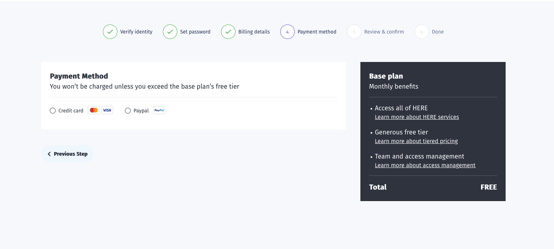Click the FREE total value
The image size is (554, 249).
[x=489, y=187]
